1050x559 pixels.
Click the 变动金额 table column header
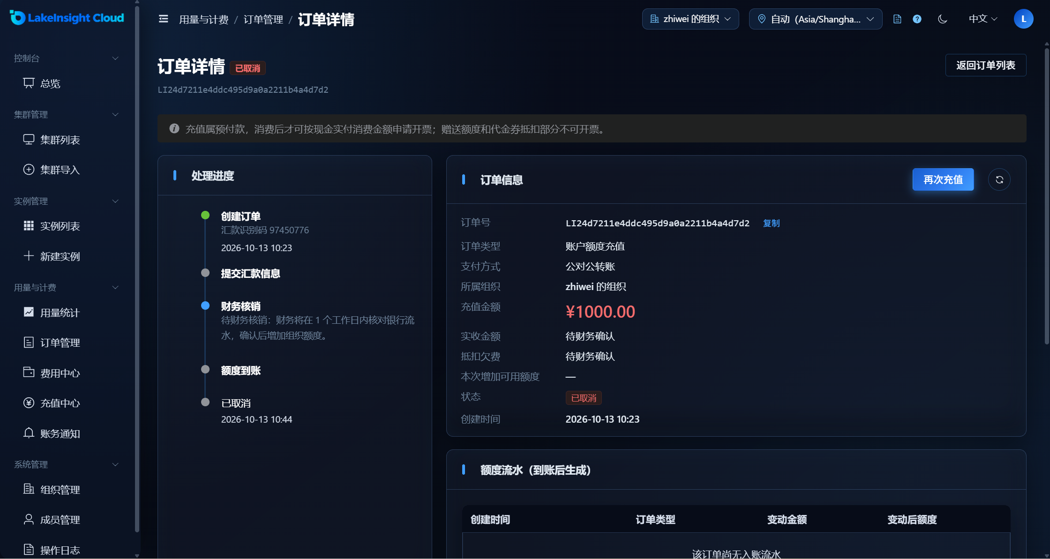[787, 520]
